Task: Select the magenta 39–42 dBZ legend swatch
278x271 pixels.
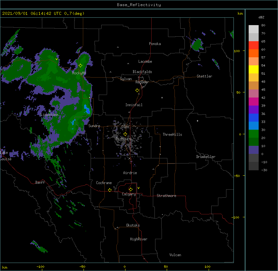Action: point(253,101)
